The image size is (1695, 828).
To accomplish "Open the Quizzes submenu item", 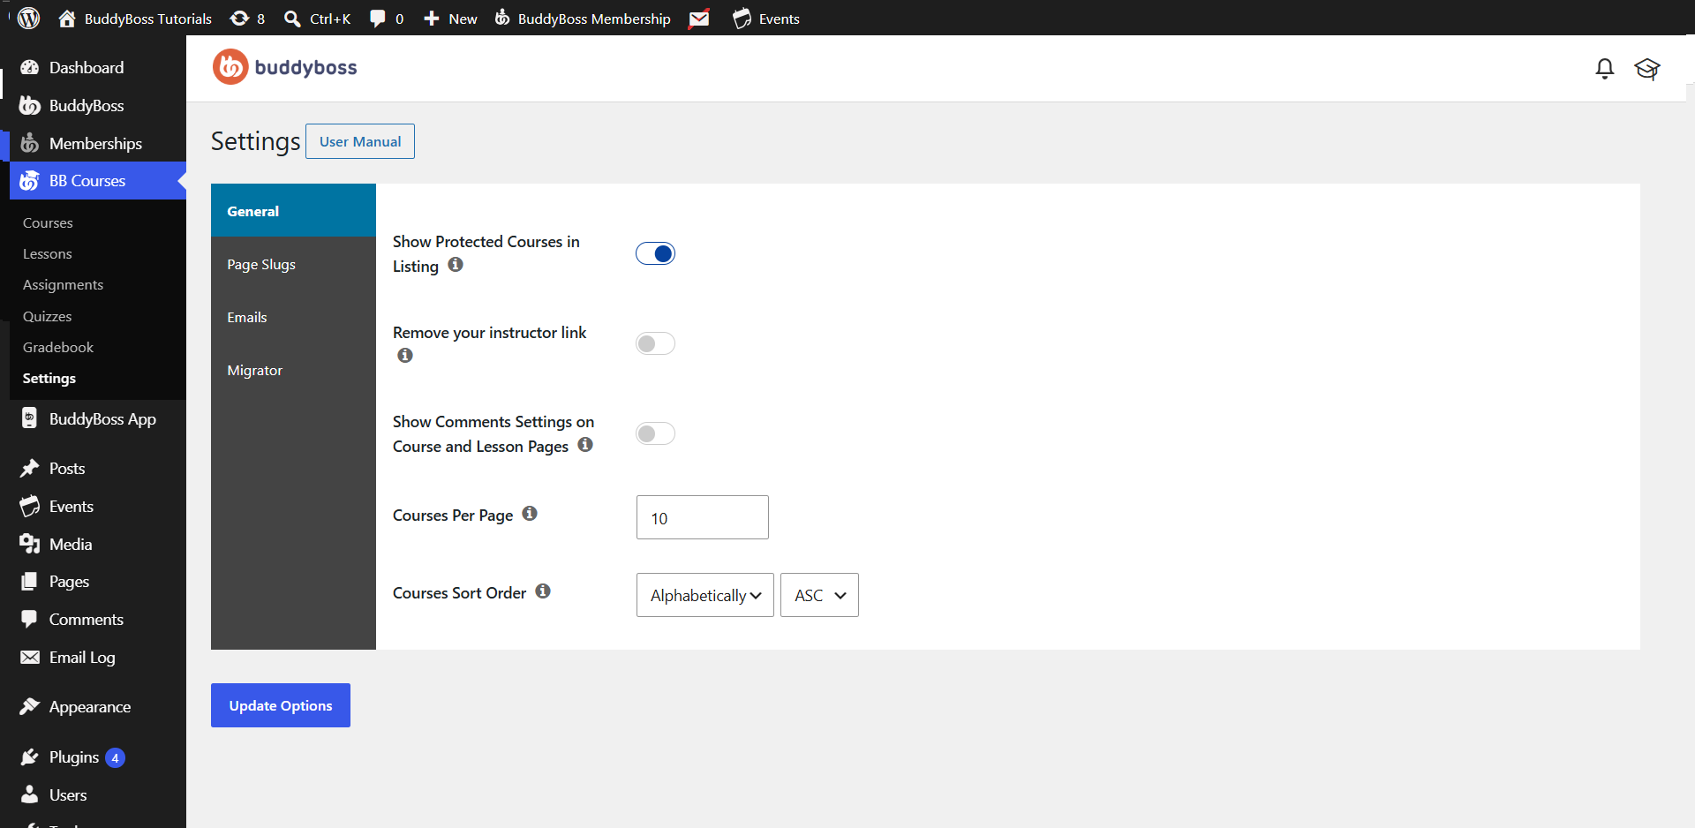I will 48,316.
